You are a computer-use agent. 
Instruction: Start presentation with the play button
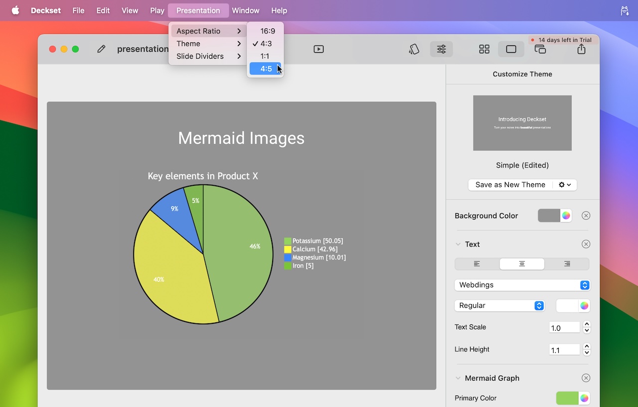319,49
